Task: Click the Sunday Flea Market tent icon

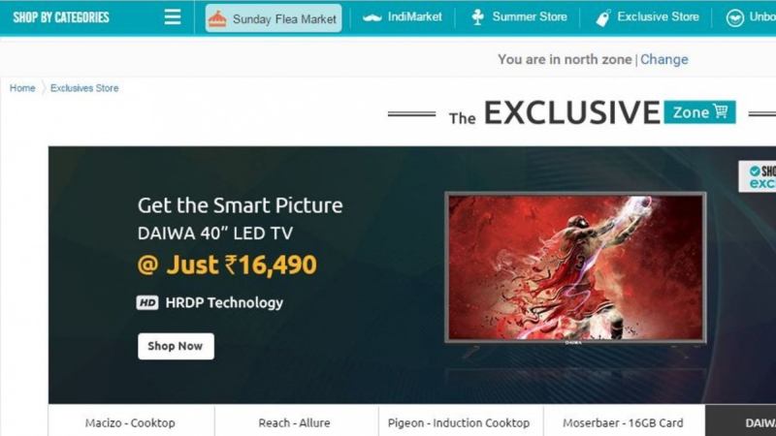Action: click(217, 18)
